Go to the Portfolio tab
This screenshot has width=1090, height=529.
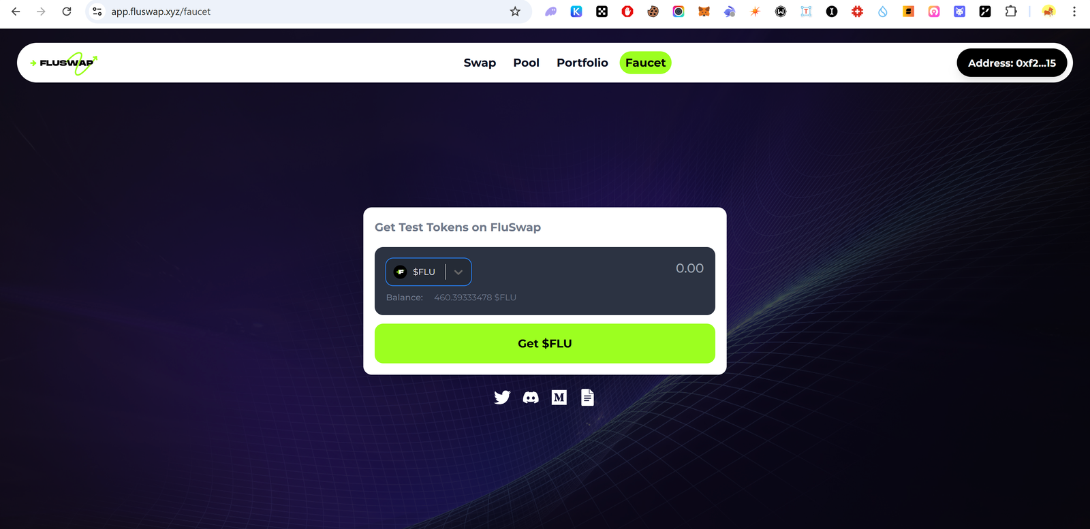pos(582,63)
